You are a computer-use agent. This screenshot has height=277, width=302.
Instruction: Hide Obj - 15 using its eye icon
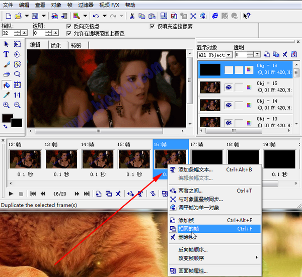click(229, 87)
